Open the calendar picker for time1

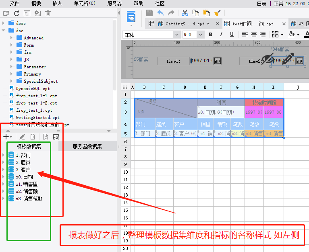[x=218, y=61]
